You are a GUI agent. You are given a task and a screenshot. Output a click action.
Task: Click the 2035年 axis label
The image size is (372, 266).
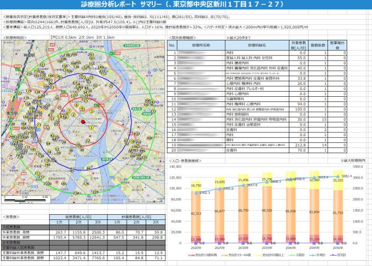tap(267, 248)
